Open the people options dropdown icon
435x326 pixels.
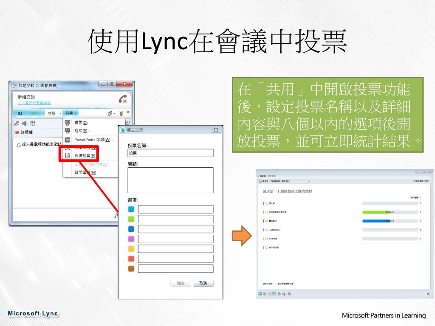click(x=112, y=113)
